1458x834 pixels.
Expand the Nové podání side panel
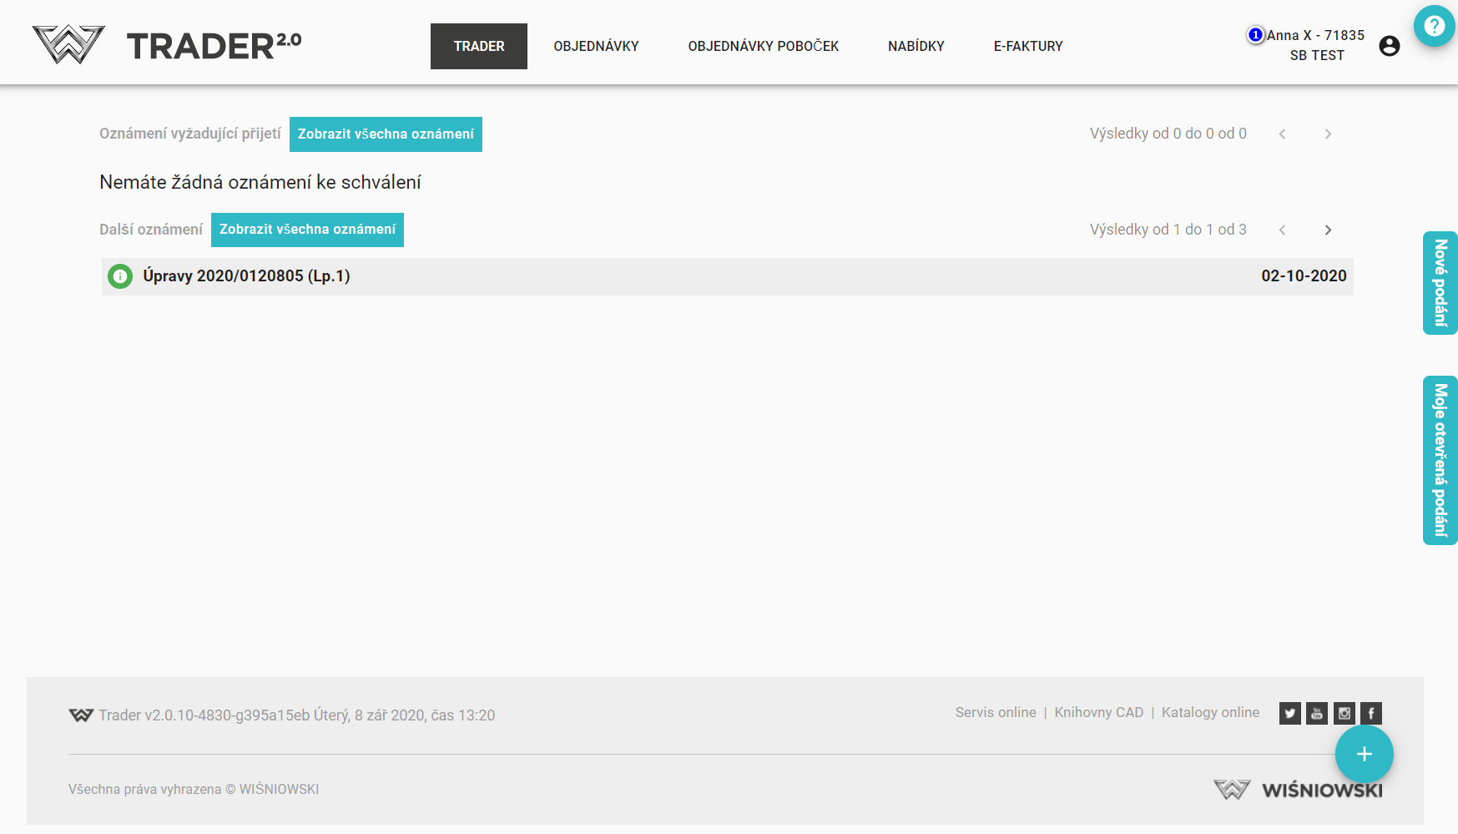coord(1440,283)
